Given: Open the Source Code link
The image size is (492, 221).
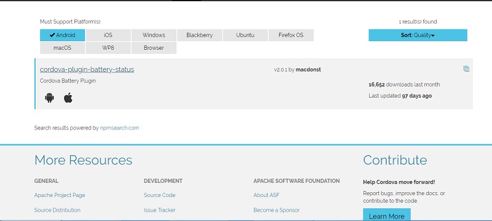Looking at the screenshot, I should point(159,195).
